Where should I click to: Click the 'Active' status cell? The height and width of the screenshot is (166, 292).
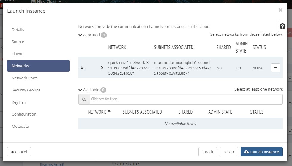[x=258, y=68]
